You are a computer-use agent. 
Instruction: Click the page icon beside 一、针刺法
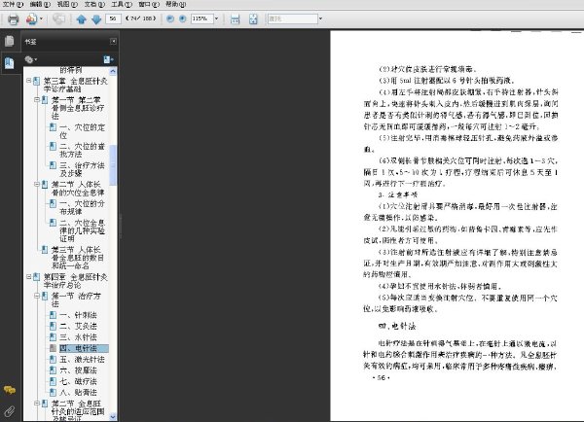pyautogui.click(x=53, y=315)
